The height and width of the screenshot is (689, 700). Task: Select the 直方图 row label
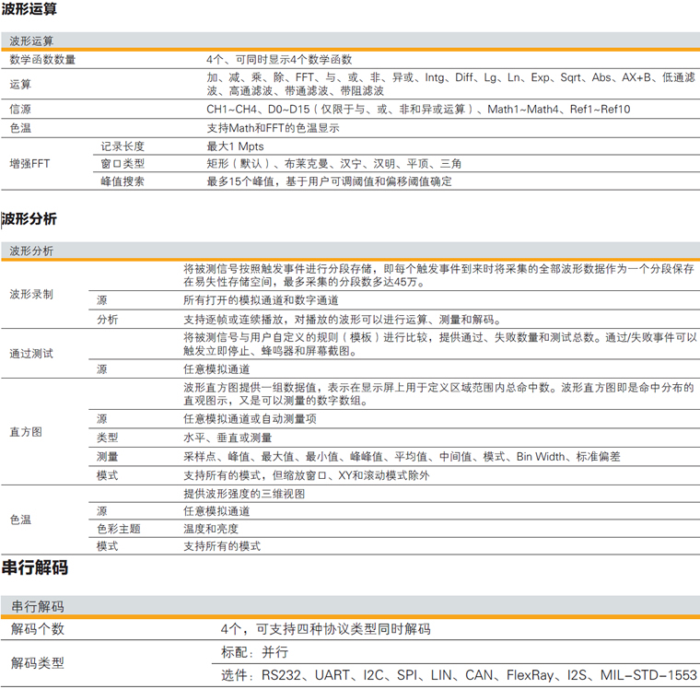[x=26, y=432]
